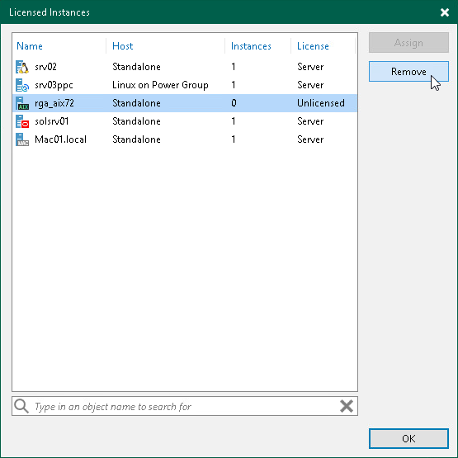Click the instances value 1 for srv02
458x458 pixels.
pyautogui.click(x=234, y=67)
